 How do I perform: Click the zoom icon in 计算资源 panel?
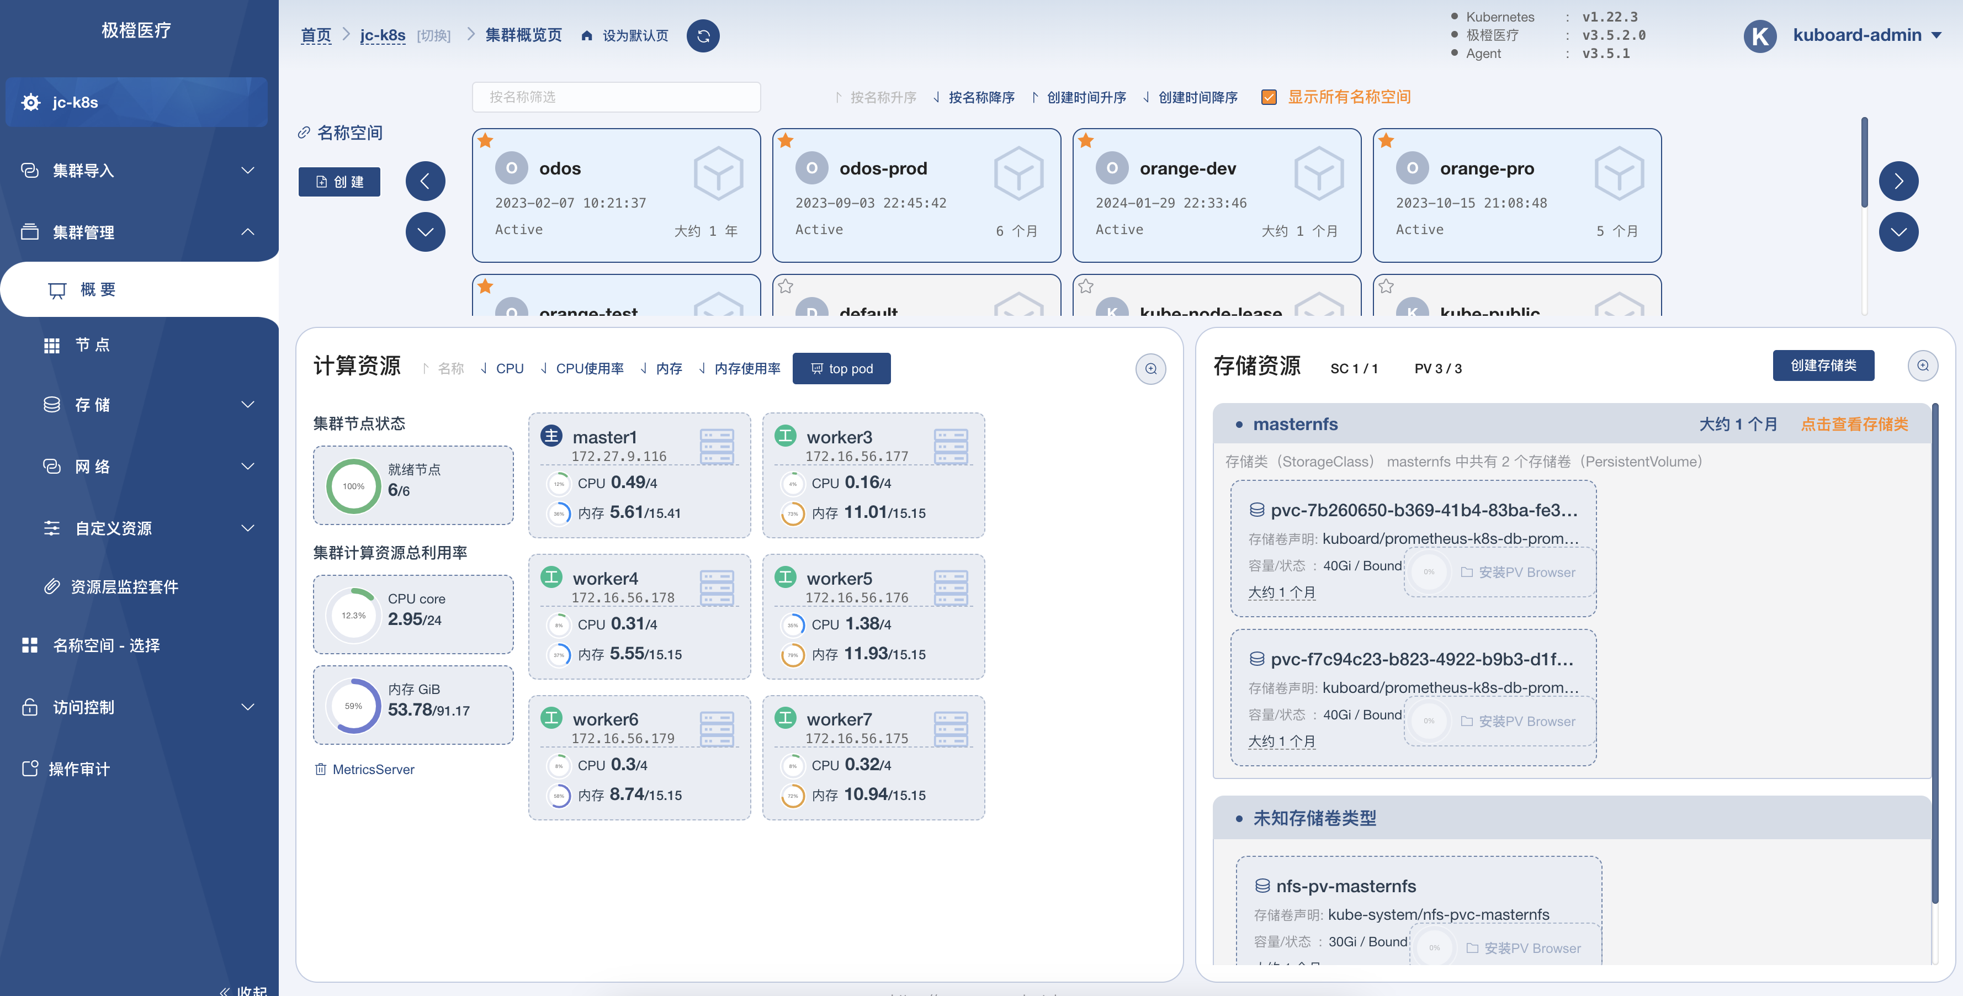click(x=1150, y=369)
